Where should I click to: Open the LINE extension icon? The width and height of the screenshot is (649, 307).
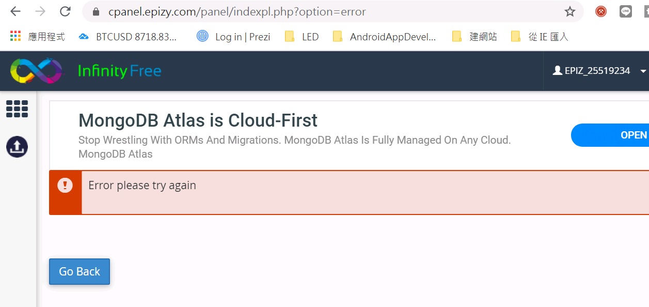tap(626, 11)
